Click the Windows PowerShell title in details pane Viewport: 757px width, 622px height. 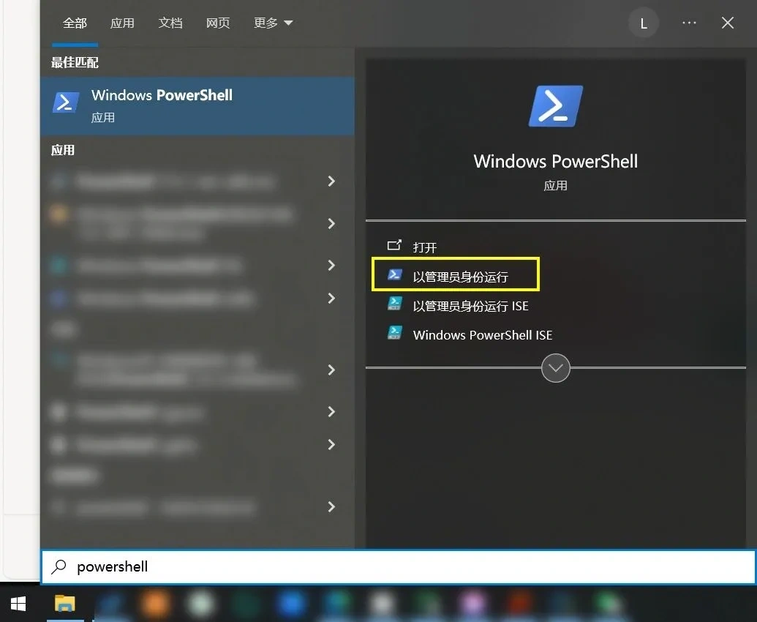(556, 161)
